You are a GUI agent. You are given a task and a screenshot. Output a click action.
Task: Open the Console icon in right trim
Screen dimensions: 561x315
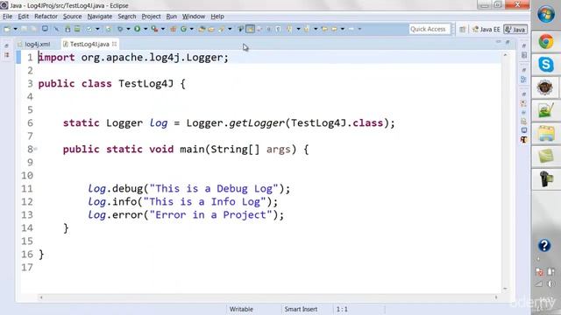pos(524,130)
